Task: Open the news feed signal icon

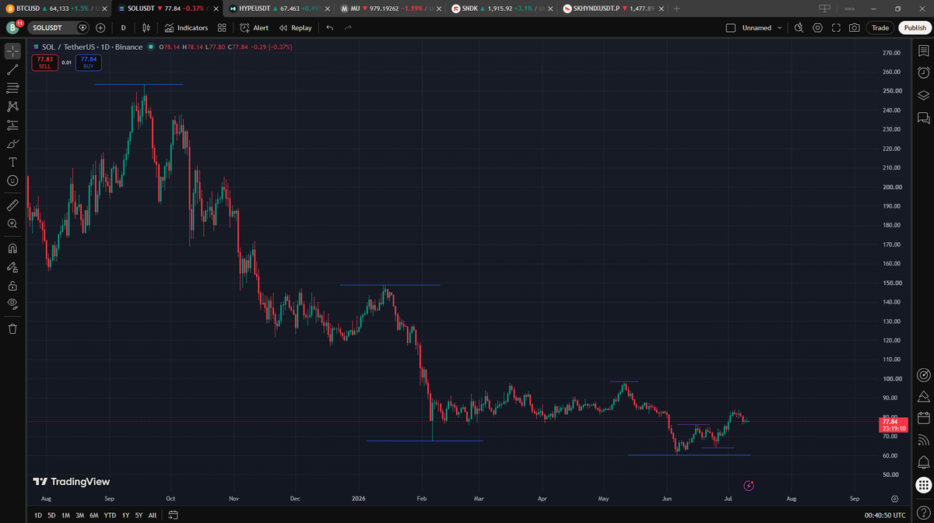Action: (x=923, y=441)
